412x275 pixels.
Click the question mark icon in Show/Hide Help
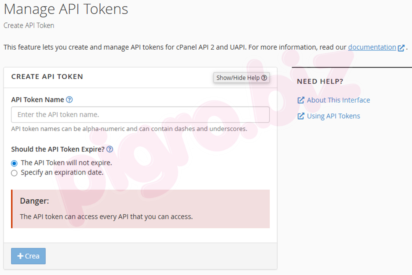pos(264,78)
